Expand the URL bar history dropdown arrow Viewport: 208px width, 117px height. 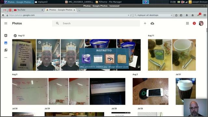[128, 15]
